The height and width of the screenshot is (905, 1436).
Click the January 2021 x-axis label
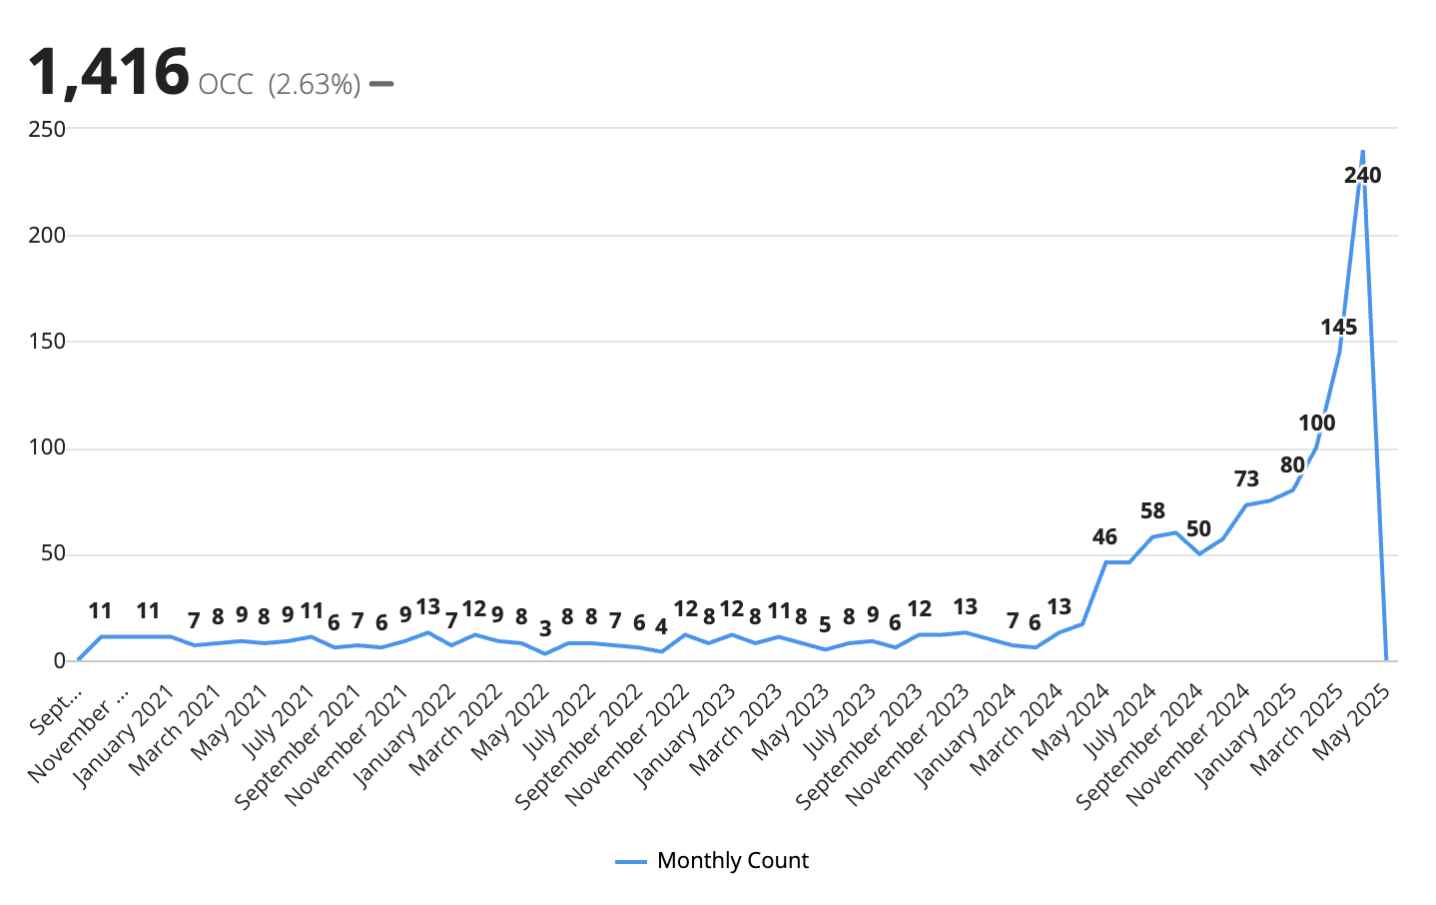click(x=123, y=735)
